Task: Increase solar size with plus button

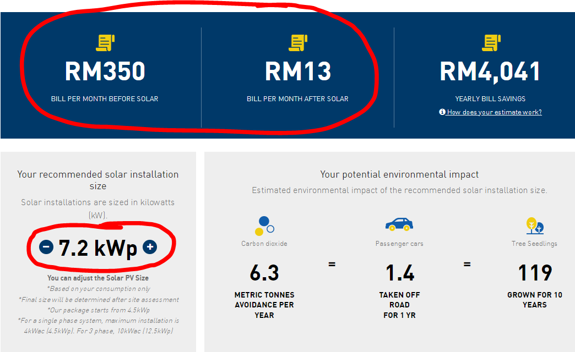Action: [x=150, y=248]
